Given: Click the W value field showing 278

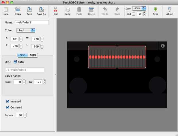Looking at the screenshot, I should (x=36, y=39).
